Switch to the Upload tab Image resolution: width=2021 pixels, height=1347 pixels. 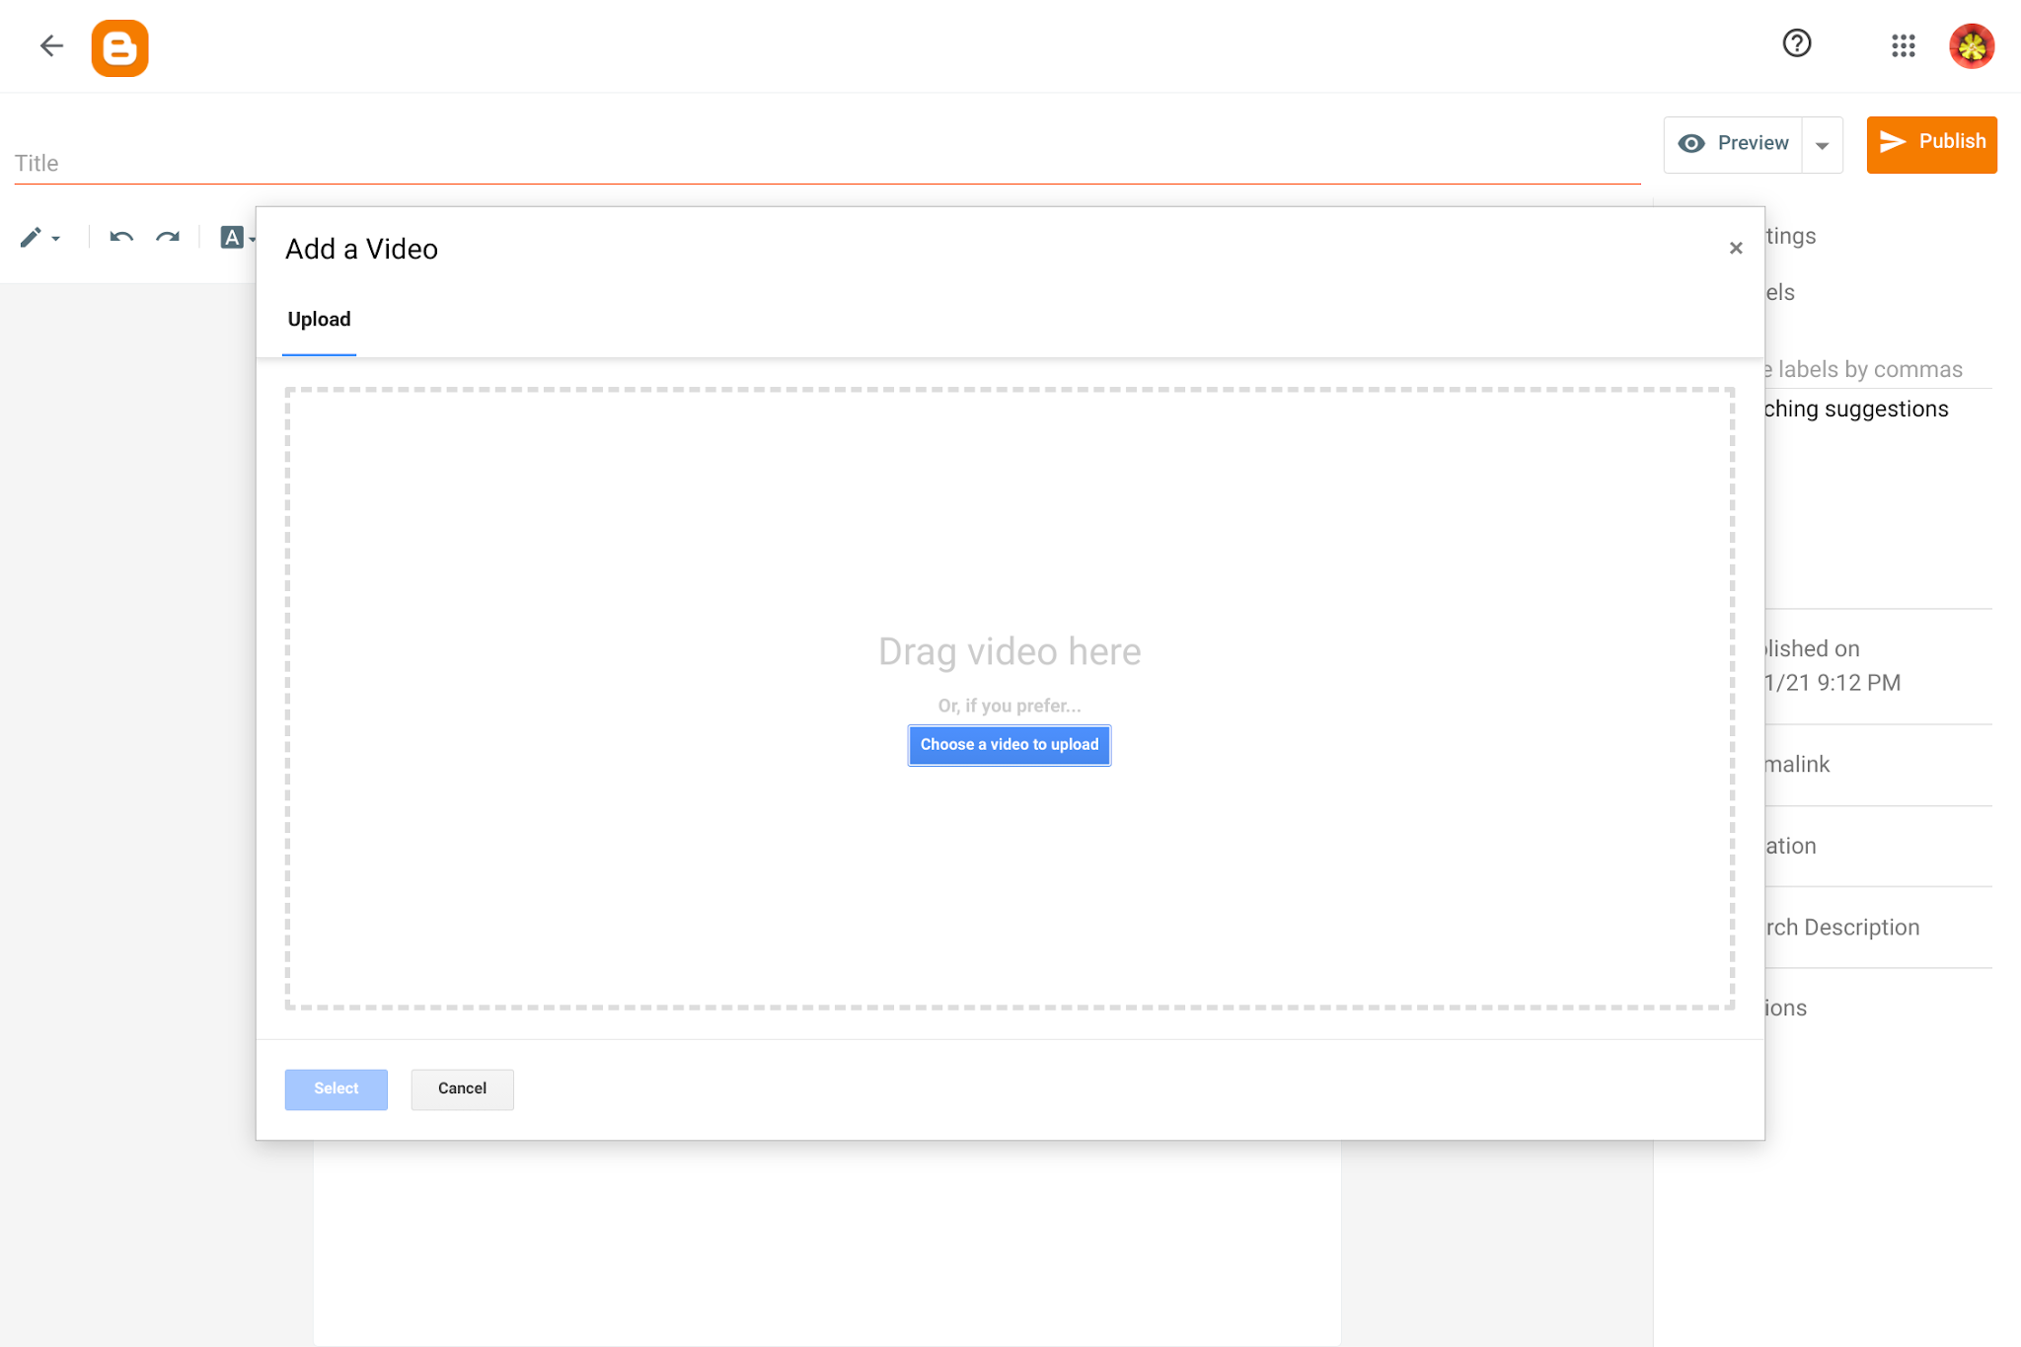[x=318, y=319]
